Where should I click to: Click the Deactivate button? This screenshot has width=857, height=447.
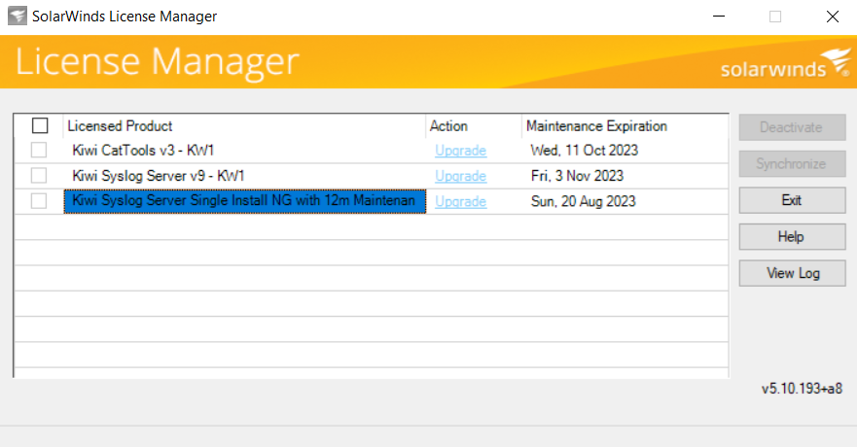coord(792,127)
